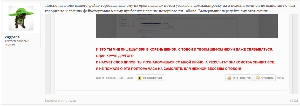Click the Тестестероновый гурман user title
This screenshot has height=106, width=300.
click(x=17, y=43)
